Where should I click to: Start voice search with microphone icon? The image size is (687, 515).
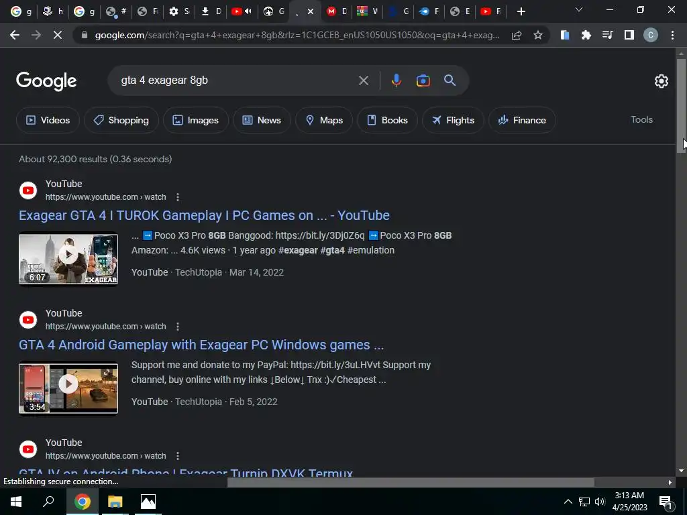[x=396, y=80]
